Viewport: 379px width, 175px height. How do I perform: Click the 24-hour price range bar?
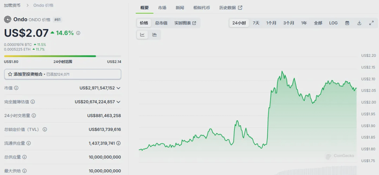pyautogui.click(x=62, y=56)
